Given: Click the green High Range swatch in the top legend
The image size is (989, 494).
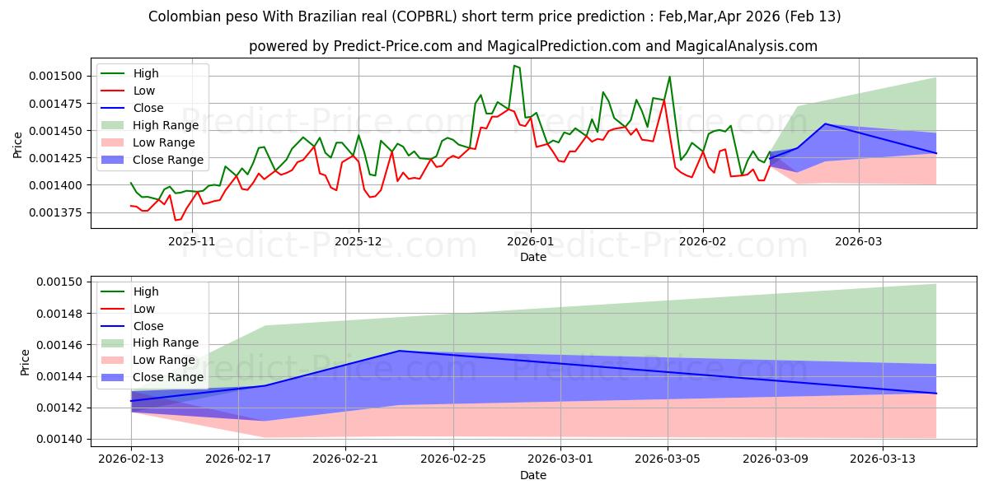Looking at the screenshot, I should pos(114,125).
